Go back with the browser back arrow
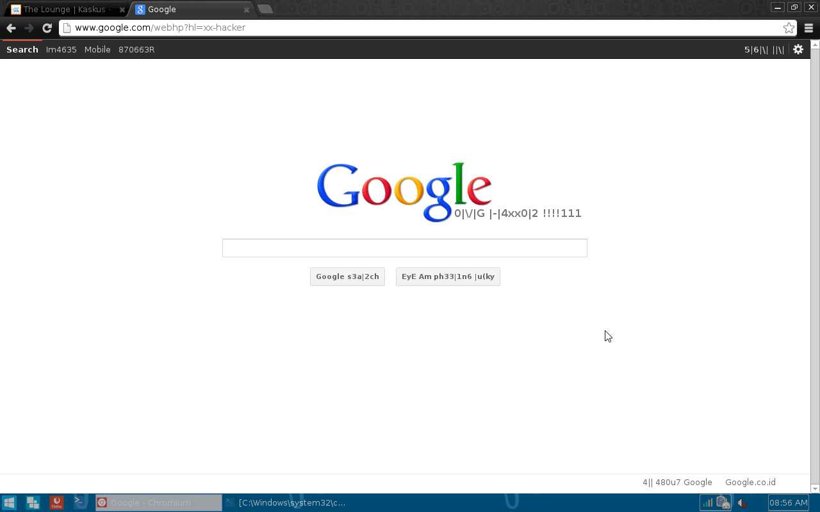Screen dimensions: 820x512 point(11,28)
